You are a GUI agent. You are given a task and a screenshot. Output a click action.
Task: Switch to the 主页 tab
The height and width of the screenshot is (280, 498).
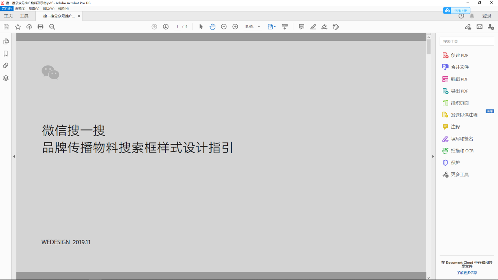tap(8, 16)
